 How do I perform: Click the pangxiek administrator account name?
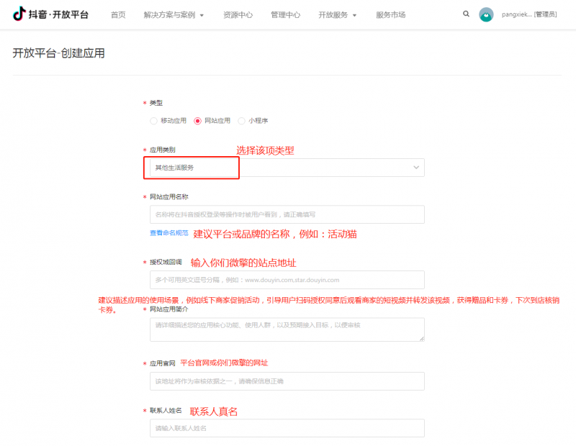coord(529,14)
